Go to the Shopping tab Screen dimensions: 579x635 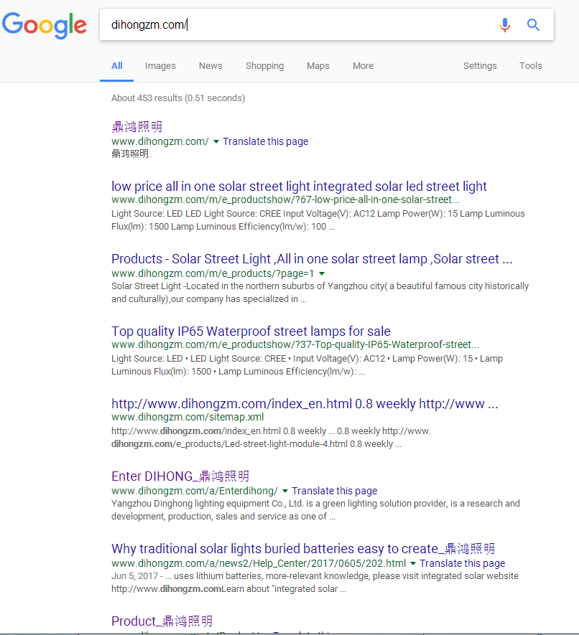tap(264, 65)
